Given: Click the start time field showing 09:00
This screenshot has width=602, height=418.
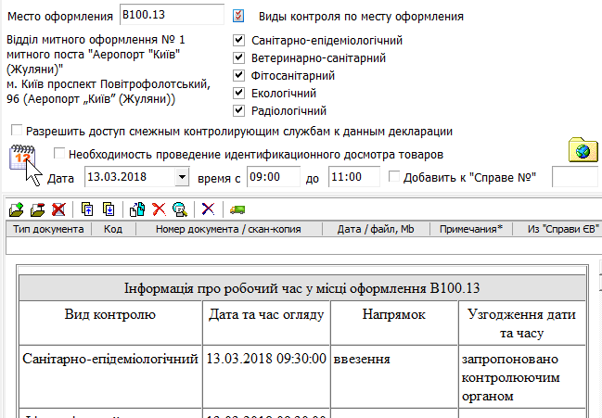Looking at the screenshot, I should (x=273, y=177).
